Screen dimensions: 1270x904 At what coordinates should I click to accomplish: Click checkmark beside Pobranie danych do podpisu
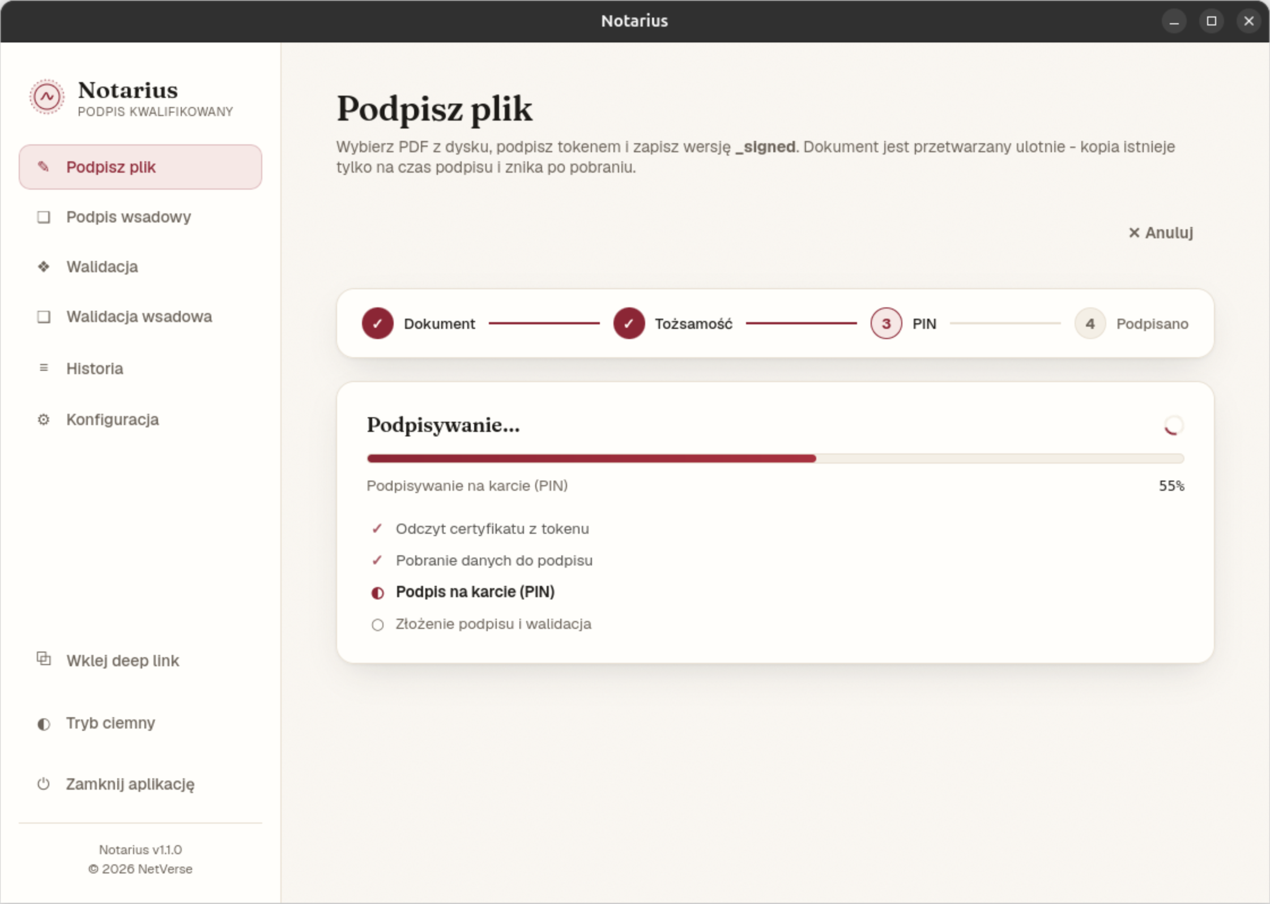click(x=377, y=560)
